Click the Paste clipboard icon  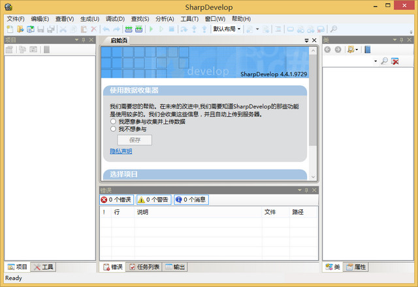pyautogui.click(x=84, y=29)
